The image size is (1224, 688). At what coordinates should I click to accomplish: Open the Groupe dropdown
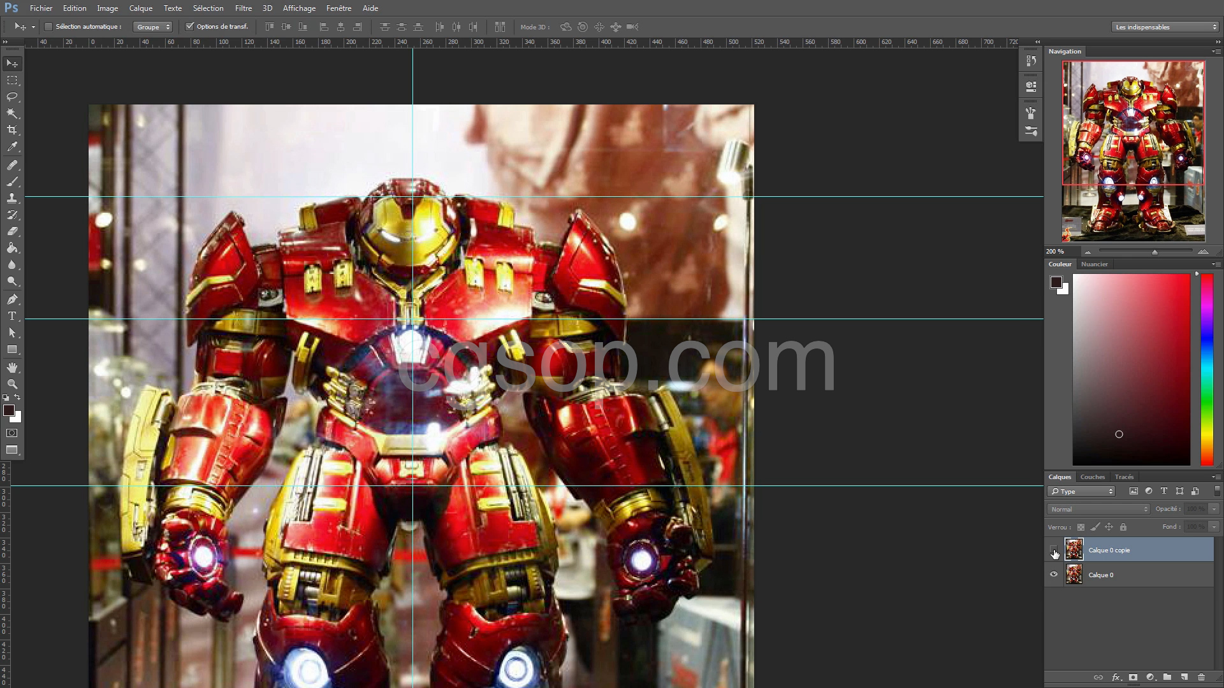[152, 27]
